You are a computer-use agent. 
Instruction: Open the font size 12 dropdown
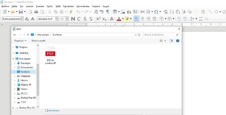click(67, 19)
